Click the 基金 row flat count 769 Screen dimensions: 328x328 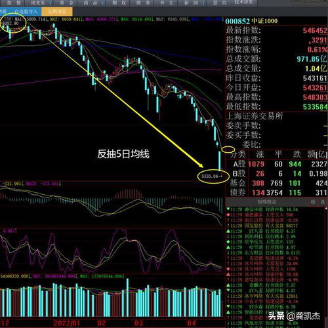pyautogui.click(x=276, y=183)
